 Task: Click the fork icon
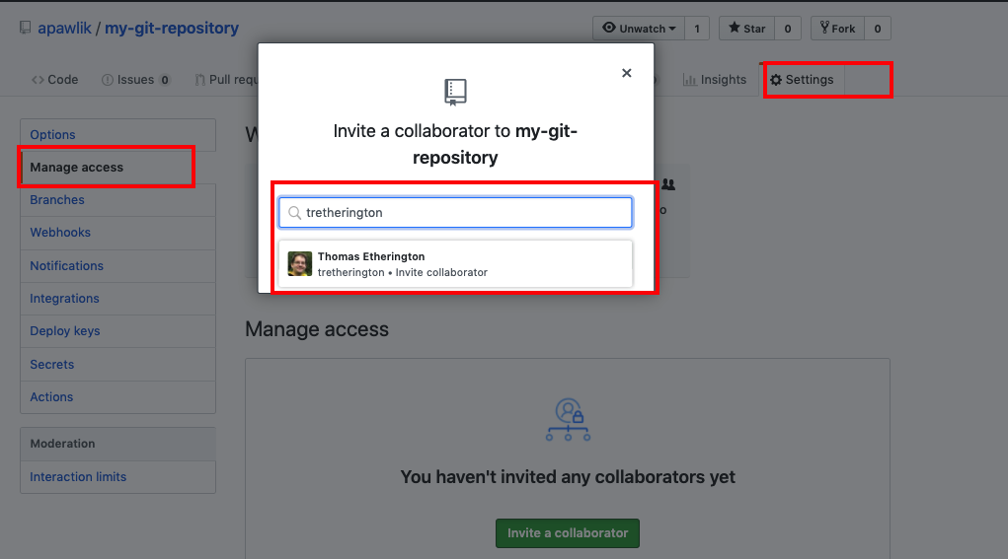(824, 28)
